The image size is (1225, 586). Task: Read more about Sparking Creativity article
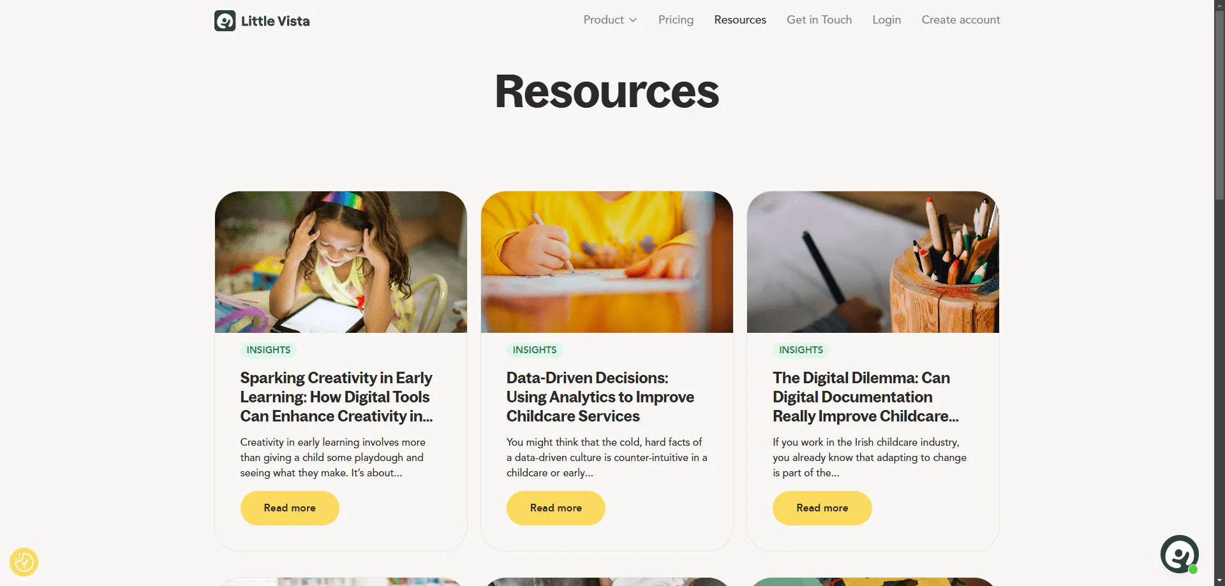pos(290,508)
